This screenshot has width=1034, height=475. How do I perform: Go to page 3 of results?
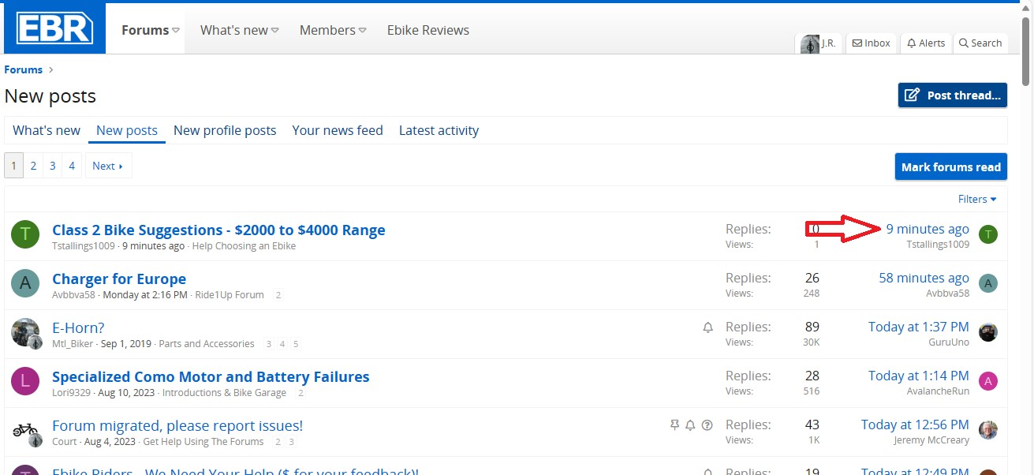click(x=53, y=166)
